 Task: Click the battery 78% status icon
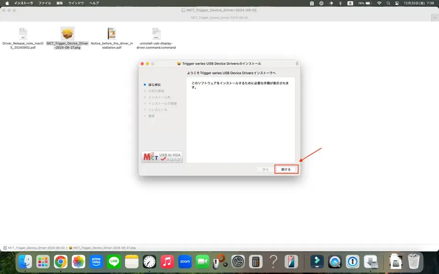coord(364,3)
